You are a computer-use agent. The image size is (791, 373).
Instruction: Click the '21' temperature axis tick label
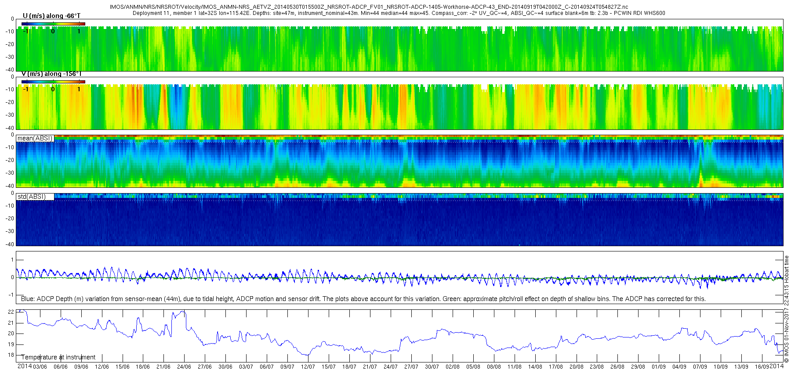11,323
